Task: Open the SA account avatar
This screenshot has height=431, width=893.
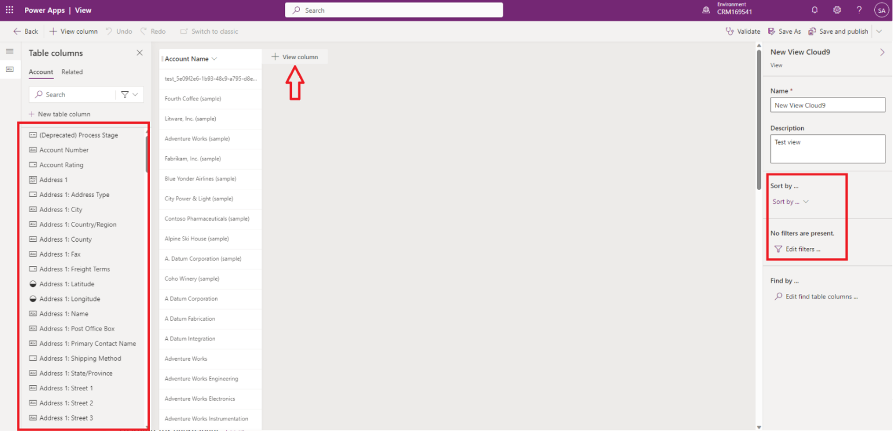Action: pyautogui.click(x=881, y=10)
